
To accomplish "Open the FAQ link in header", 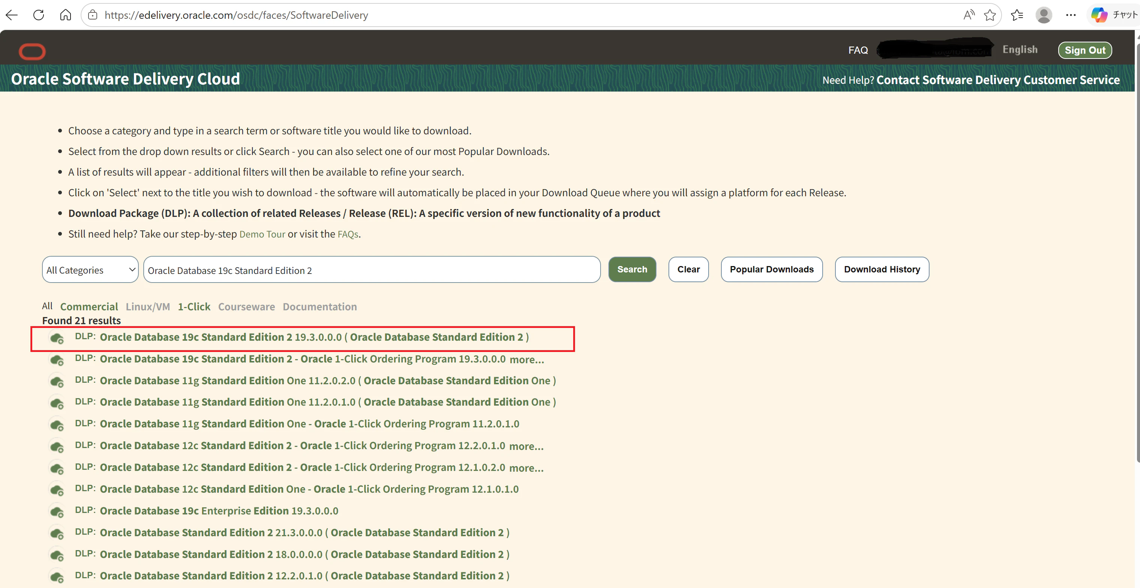I will [858, 51].
